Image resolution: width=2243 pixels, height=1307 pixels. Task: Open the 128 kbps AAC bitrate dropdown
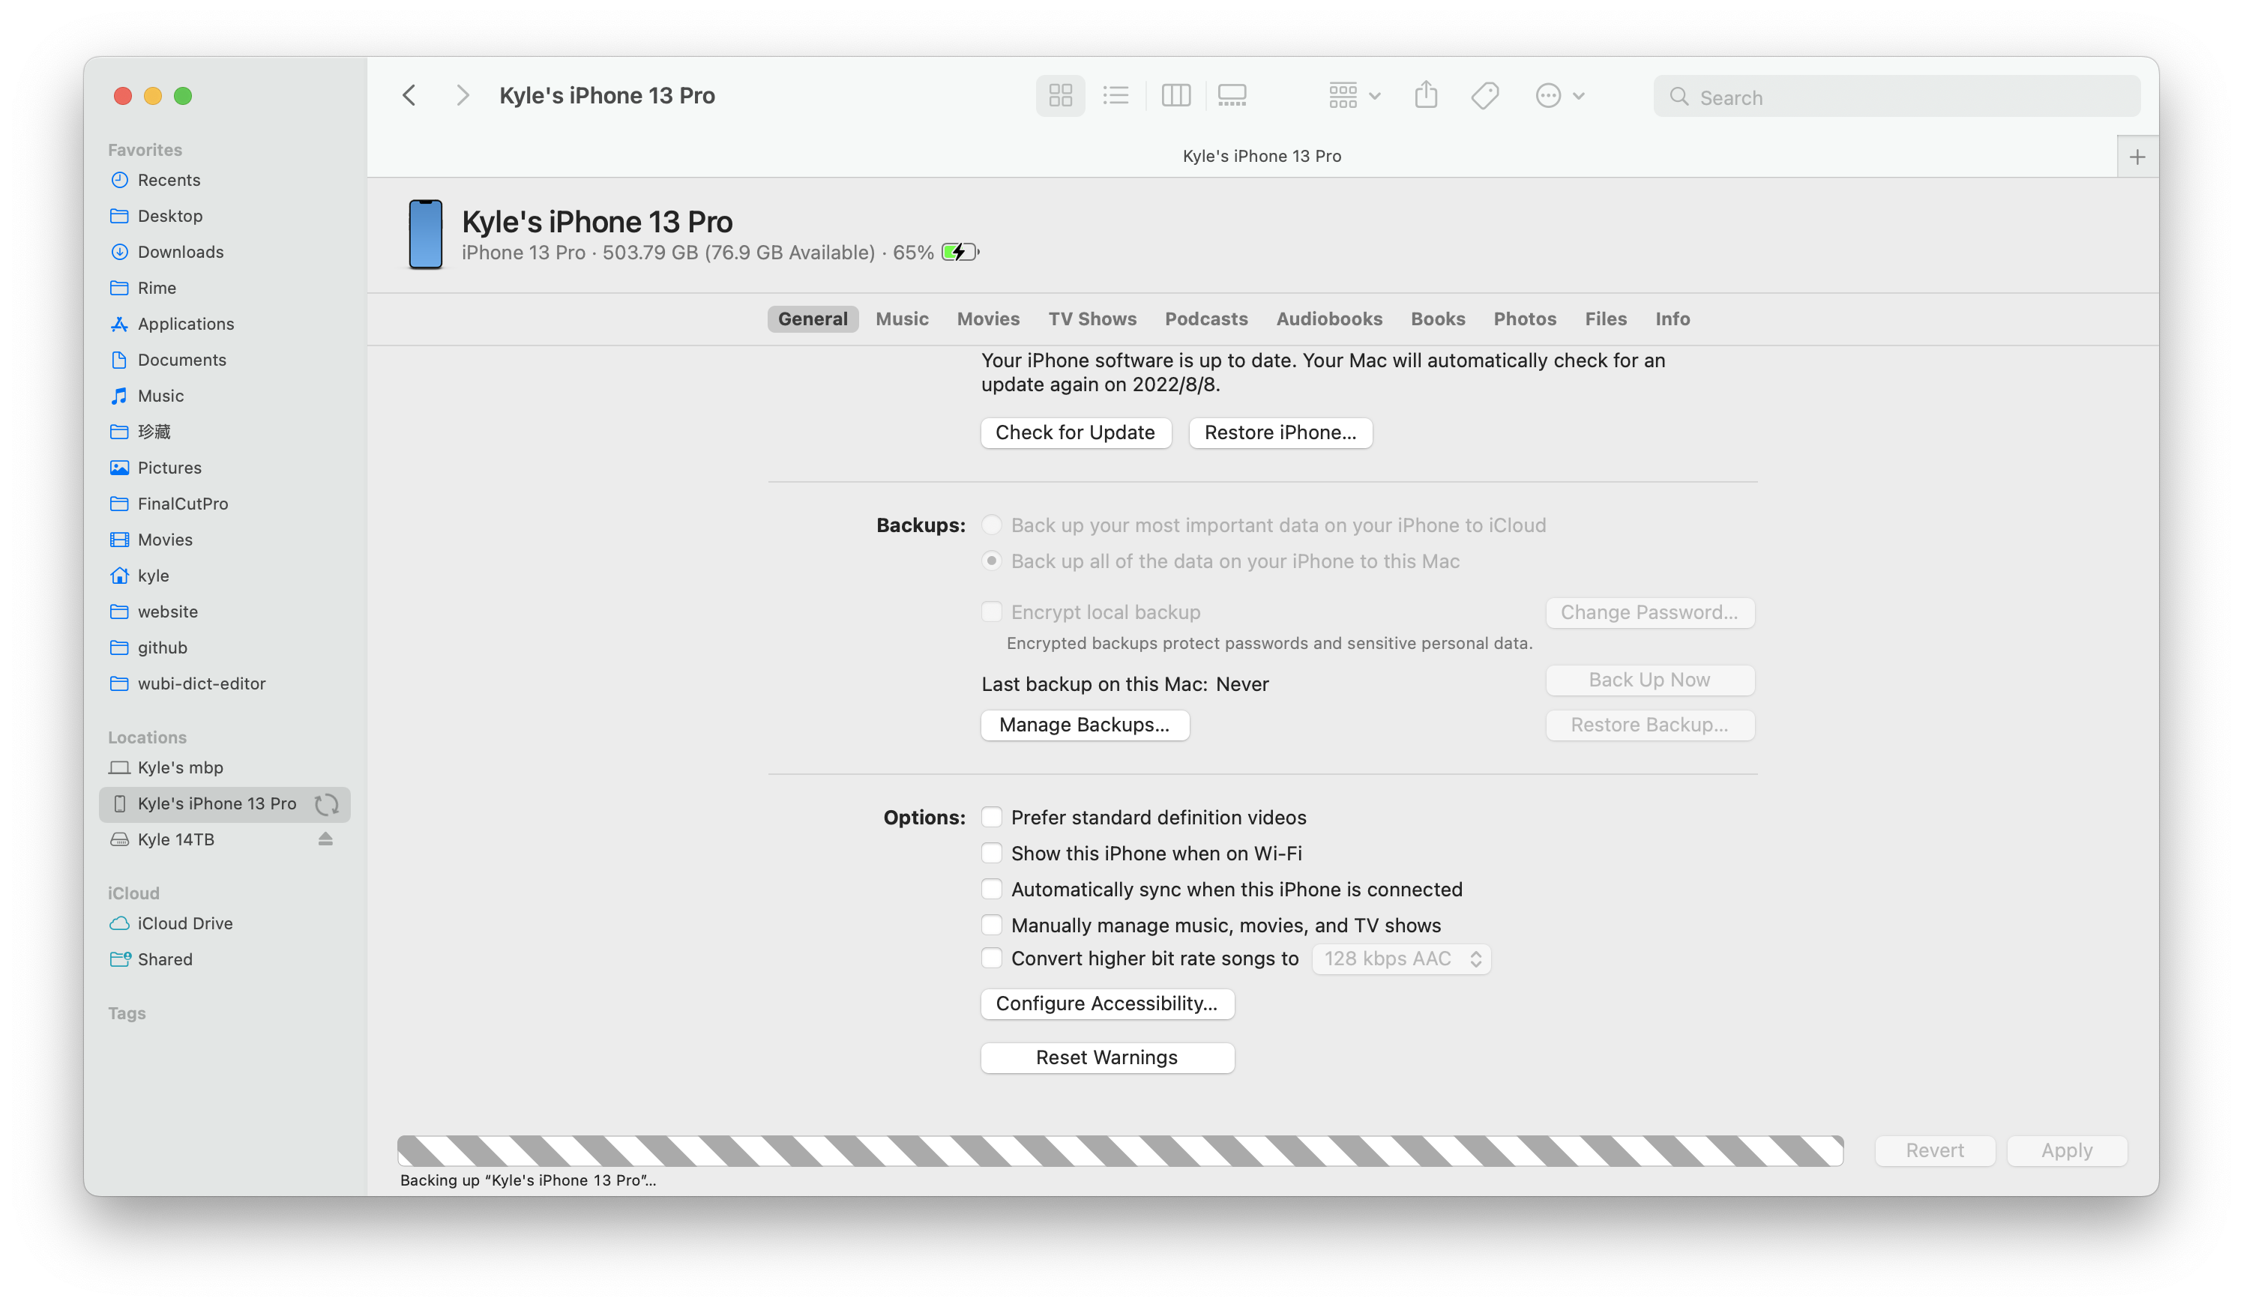(x=1402, y=959)
